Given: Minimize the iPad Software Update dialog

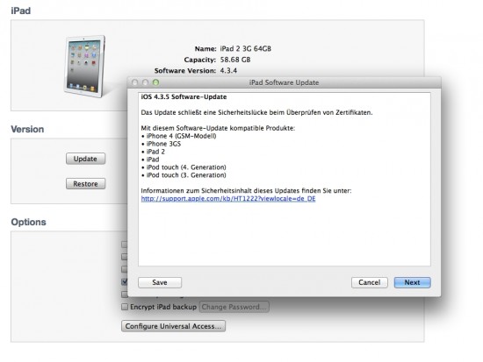Looking at the screenshot, I should point(145,82).
